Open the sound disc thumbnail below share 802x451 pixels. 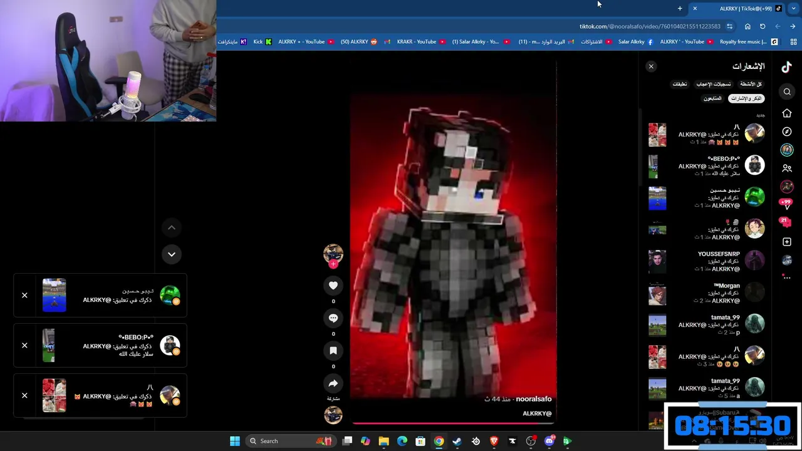[x=333, y=415]
